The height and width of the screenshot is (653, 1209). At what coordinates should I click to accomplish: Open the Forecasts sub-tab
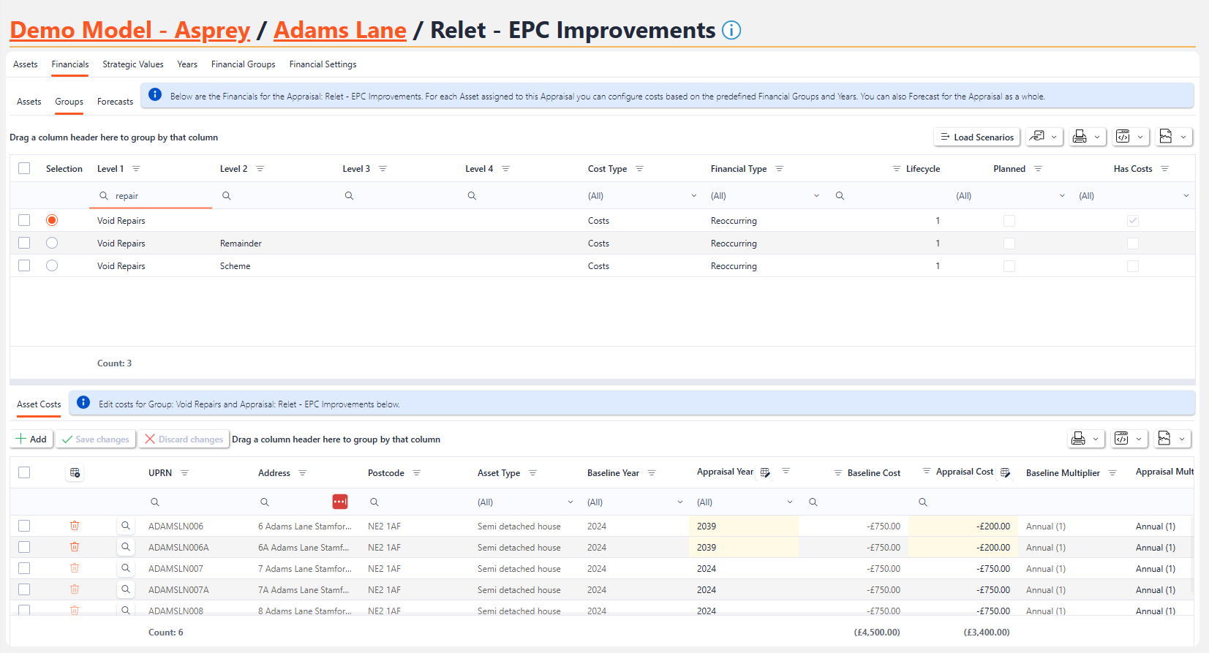pos(115,102)
